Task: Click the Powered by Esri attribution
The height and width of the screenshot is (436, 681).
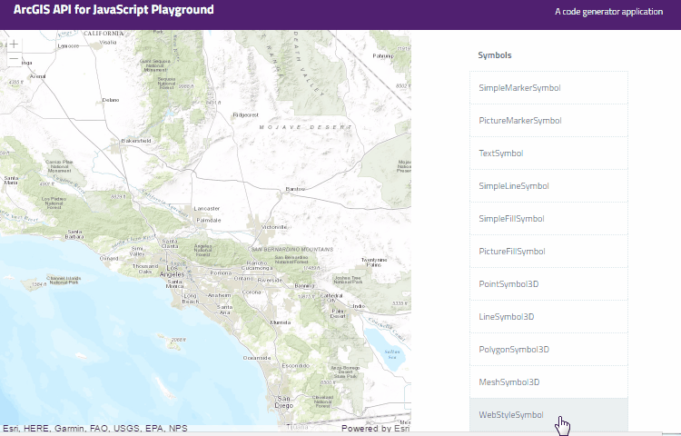Action: coord(375,428)
